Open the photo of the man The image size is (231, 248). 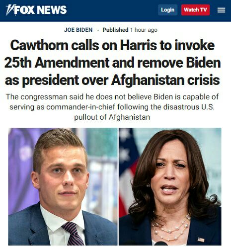pos(63,186)
